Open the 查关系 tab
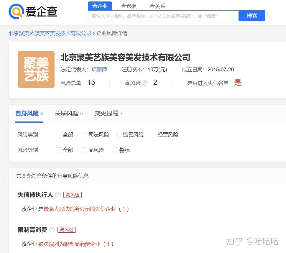This screenshot has width=286, height=253. point(157,6)
